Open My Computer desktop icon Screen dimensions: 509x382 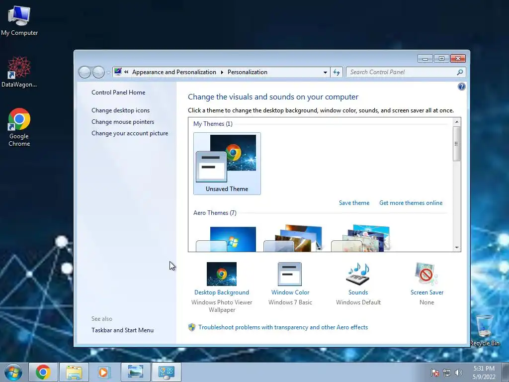(19, 20)
